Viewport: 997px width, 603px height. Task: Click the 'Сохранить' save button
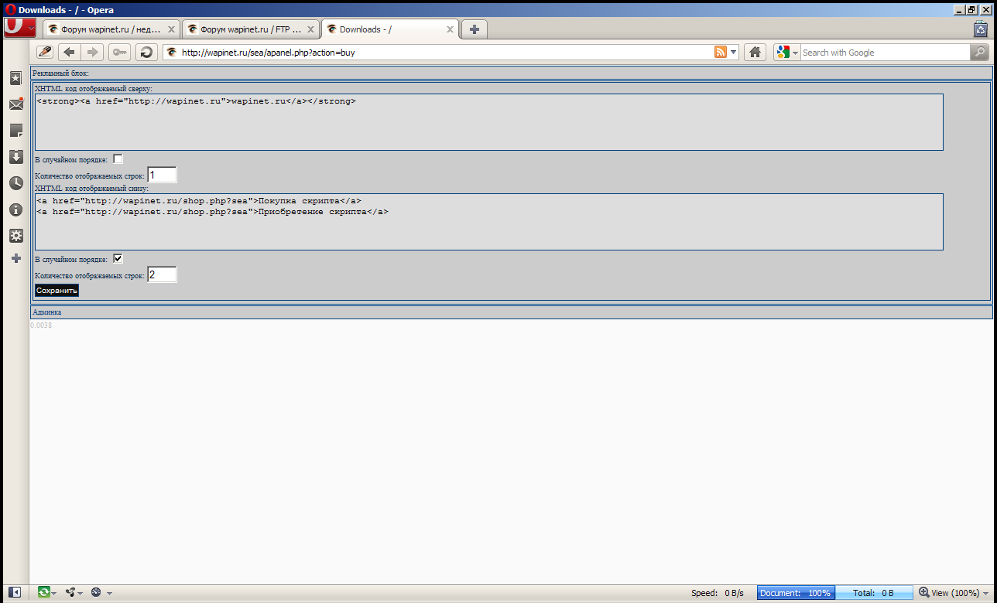point(57,291)
